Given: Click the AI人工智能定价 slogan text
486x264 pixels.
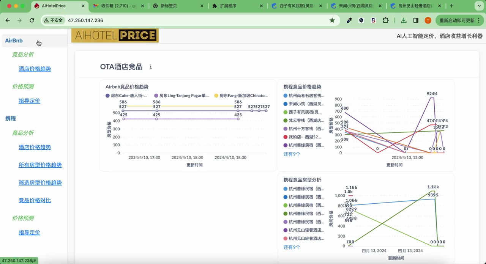Looking at the screenshot, I should click(x=440, y=36).
